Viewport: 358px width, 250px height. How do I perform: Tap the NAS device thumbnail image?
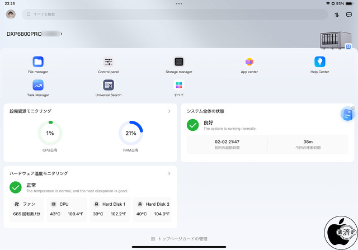pyautogui.click(x=333, y=41)
